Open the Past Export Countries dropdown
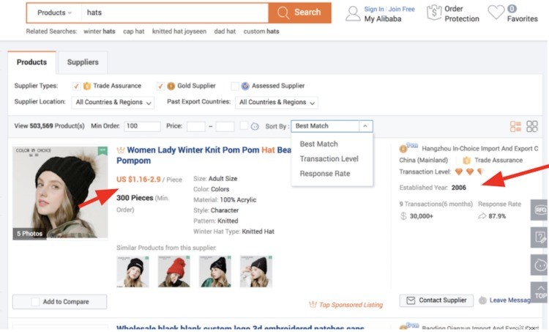This screenshot has height=332, width=549. coord(277,103)
